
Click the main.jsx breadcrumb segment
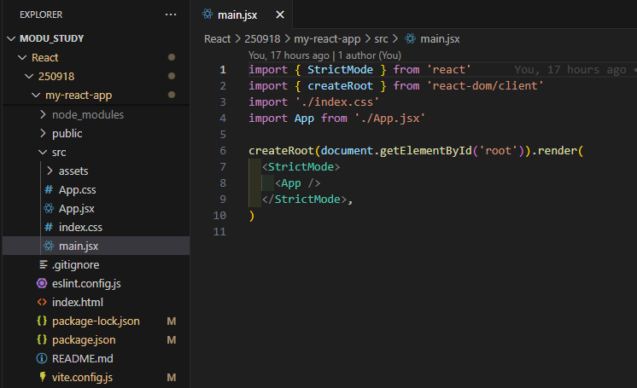(440, 39)
